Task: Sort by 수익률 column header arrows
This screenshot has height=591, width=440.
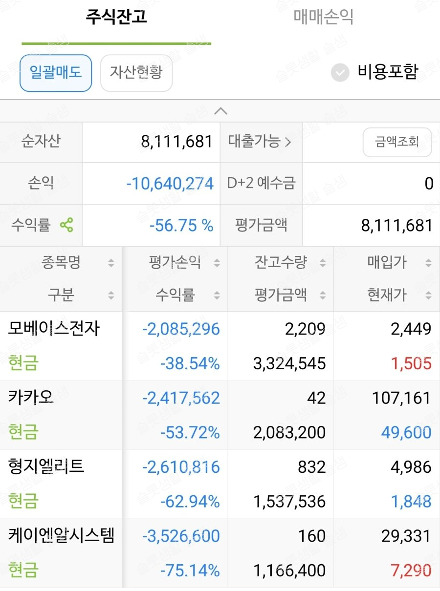Action: coord(217,295)
